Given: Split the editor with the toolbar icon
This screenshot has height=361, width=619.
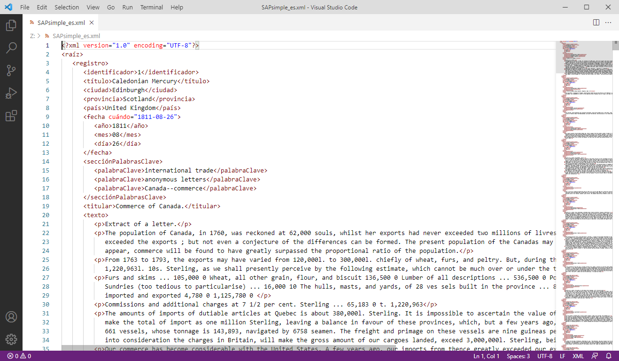Looking at the screenshot, I should tap(596, 22).
